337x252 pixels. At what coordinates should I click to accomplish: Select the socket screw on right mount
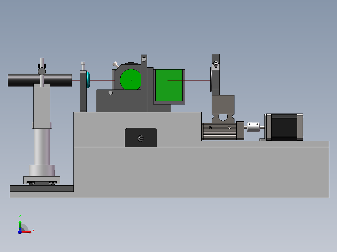click(x=216, y=64)
